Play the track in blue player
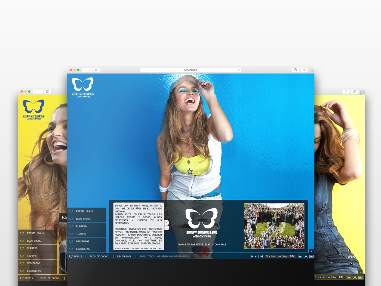Screen dimensions: 381x286 [255, 257]
